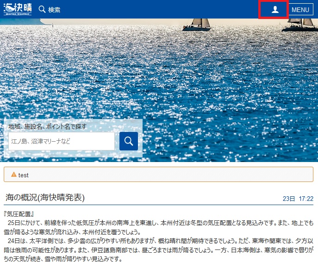
Task: Click the 地域、施設名、ポイント名で探す label
Action: 47,126
